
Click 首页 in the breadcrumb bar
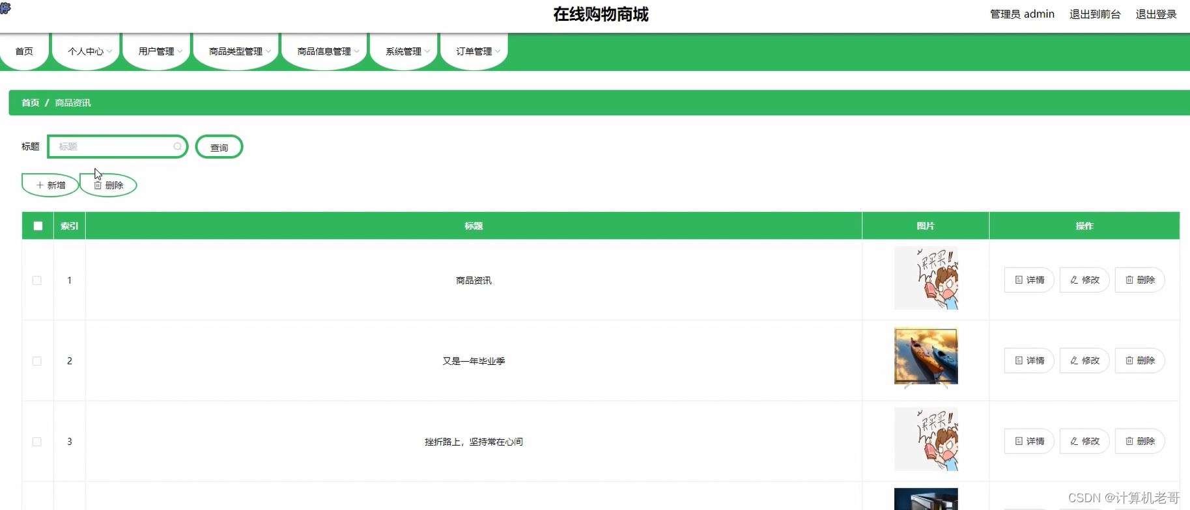coord(31,103)
